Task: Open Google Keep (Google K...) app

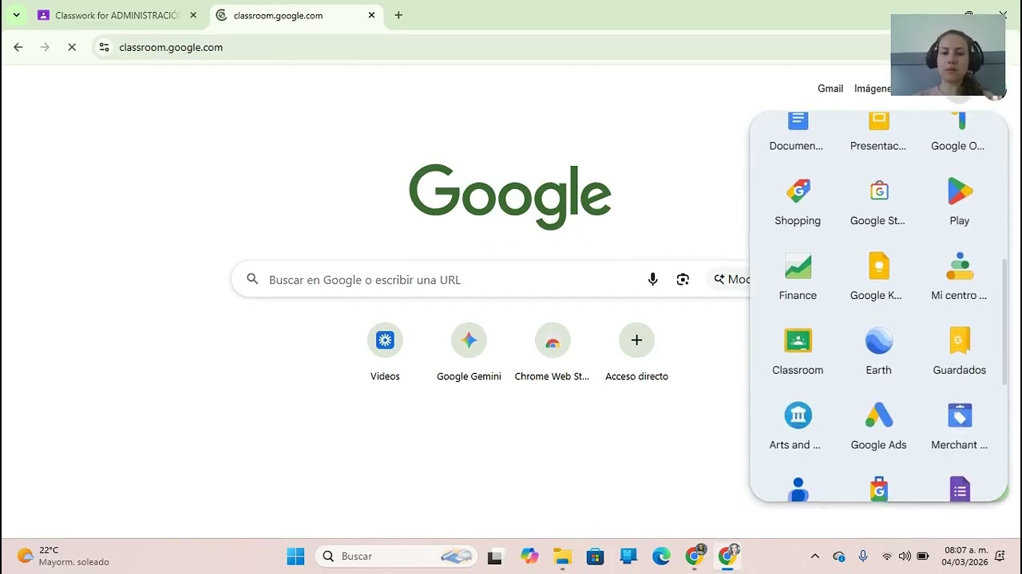Action: point(878,277)
